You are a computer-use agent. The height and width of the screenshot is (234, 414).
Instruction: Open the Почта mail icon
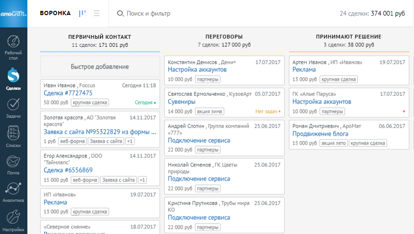13,163
